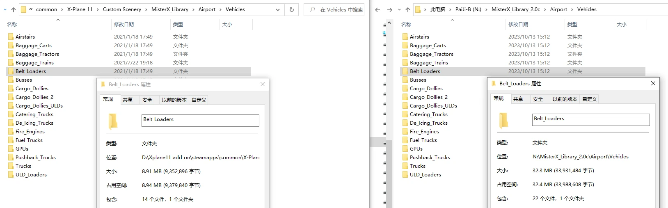
Task: Refresh the left Explorer window
Action: (x=292, y=9)
